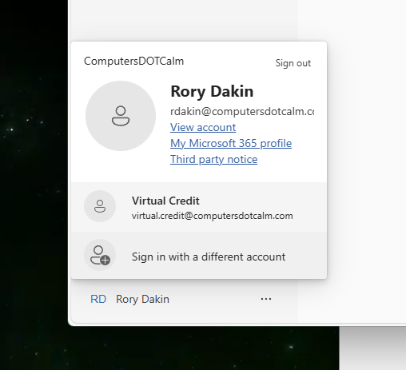Select the virtual.credit@computersdotcalm.com email entry
The width and height of the screenshot is (406, 370).
[x=213, y=216]
